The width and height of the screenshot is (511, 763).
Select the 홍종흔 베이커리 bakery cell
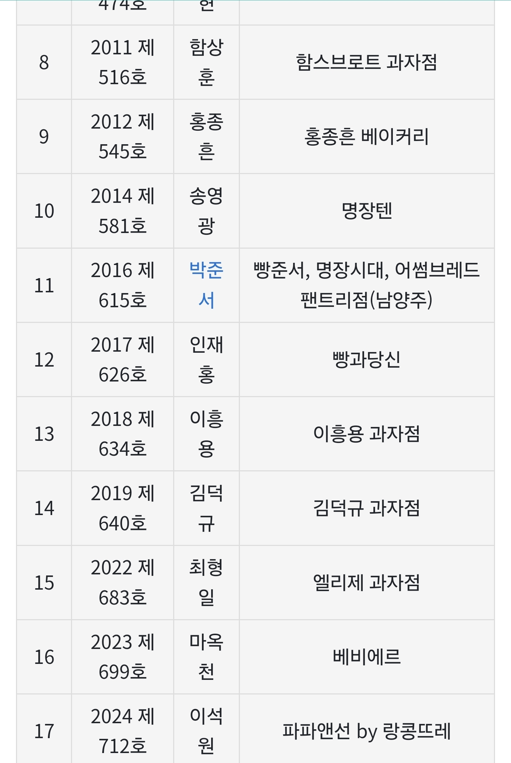point(367,137)
